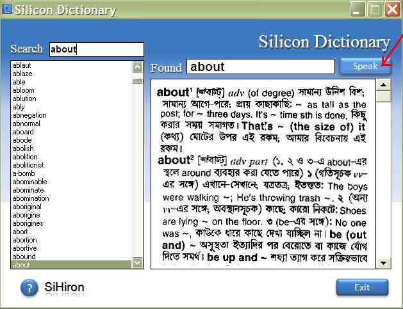Click the Silicon Dictionary title bar app icon

coord(6,9)
